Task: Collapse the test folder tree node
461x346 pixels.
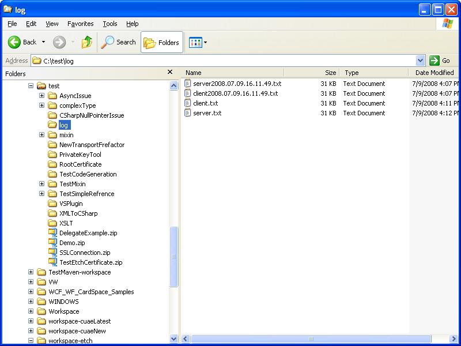Action: point(31,86)
